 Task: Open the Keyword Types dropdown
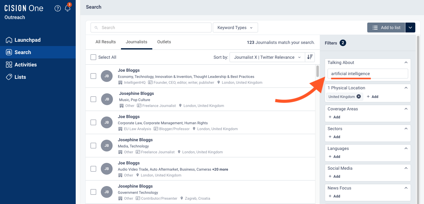(x=235, y=28)
